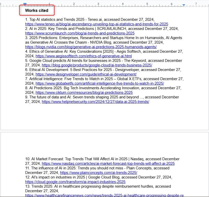The height and width of the screenshot is (197, 209).
Task: Open the Nasdaq AI market forecast link
Action: 109,164
